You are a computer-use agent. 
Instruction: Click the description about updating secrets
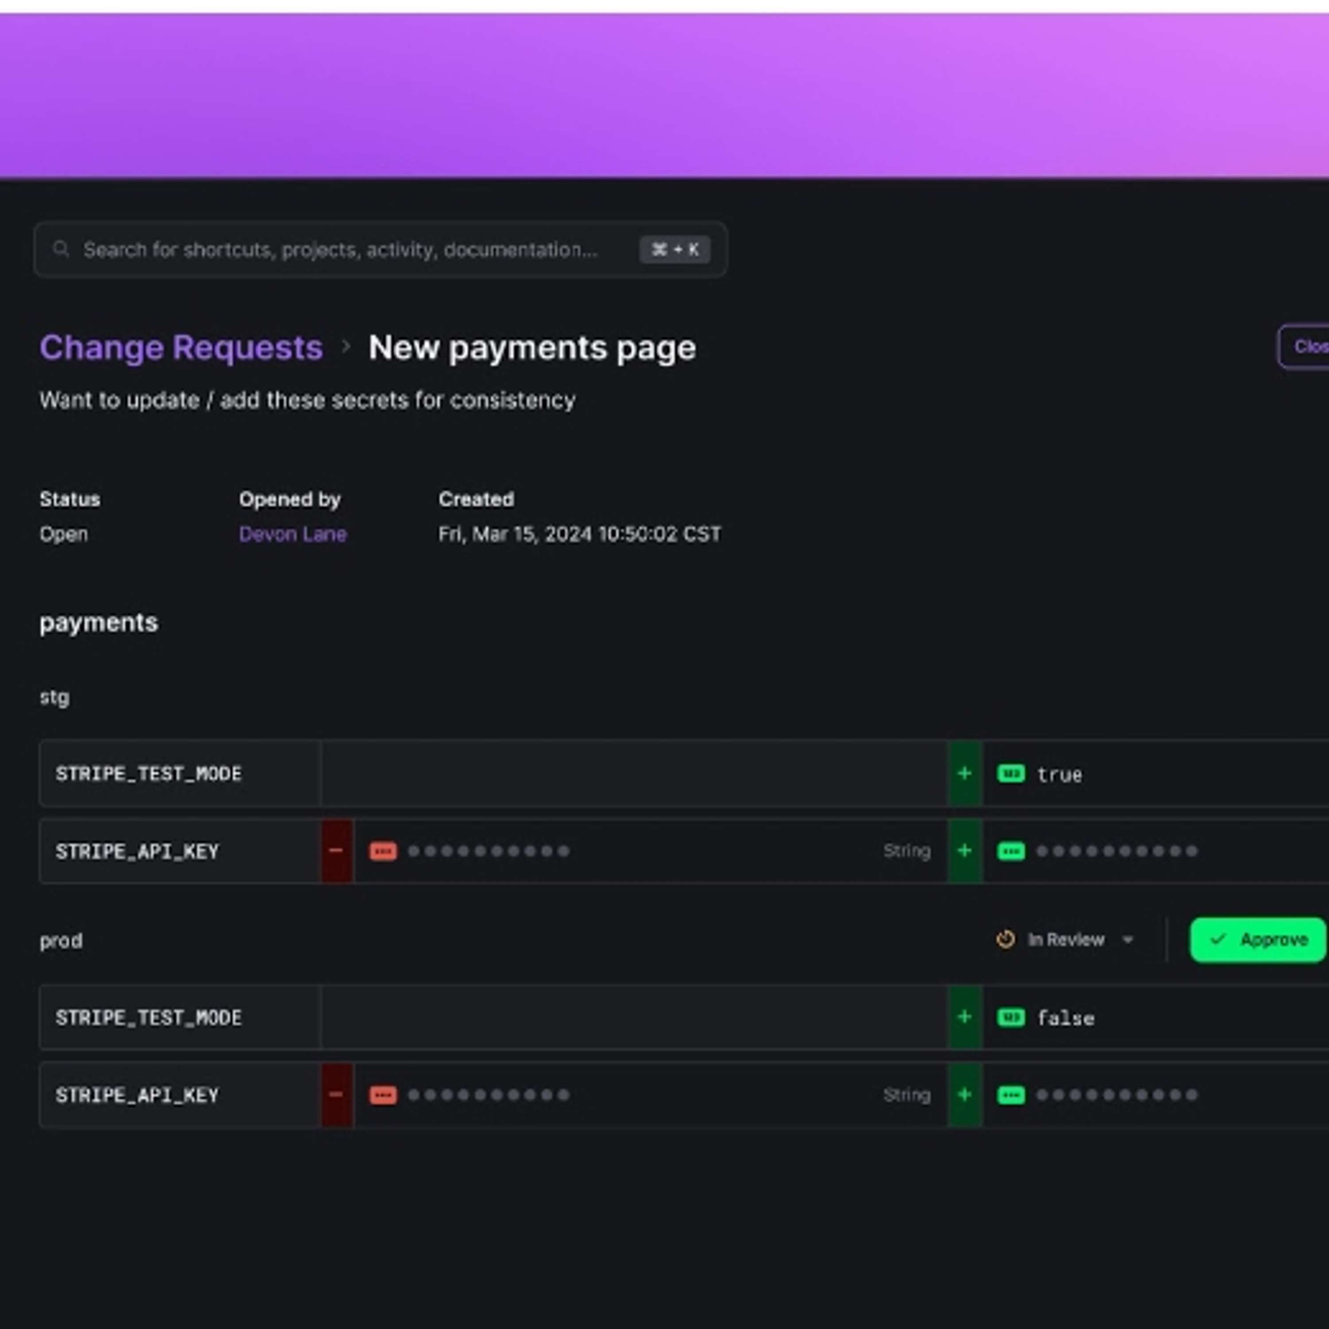[307, 400]
